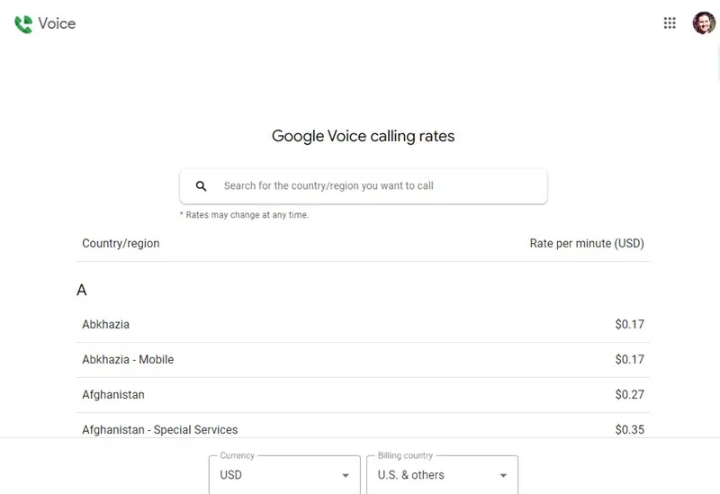Click the Voice wordmark text
Screen dimensions: 720x494
[x=57, y=24]
